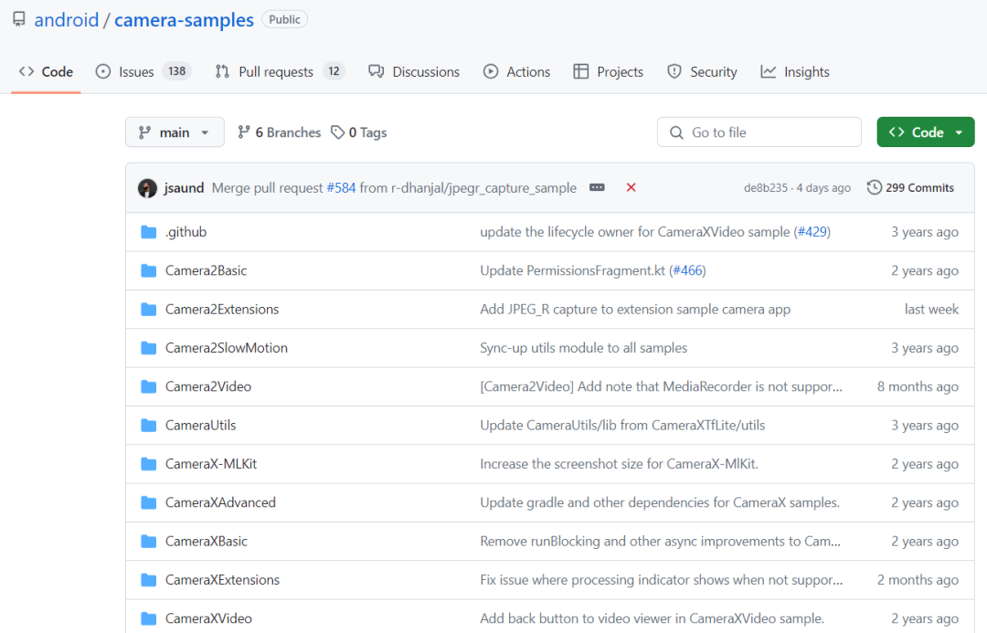Open commit 'Increase the screenshot size for CameraX-MlKit'

click(x=619, y=464)
